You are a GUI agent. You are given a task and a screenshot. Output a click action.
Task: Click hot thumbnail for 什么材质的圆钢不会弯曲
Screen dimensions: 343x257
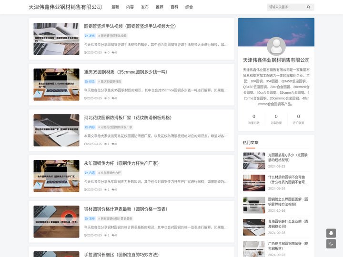pos(254,183)
